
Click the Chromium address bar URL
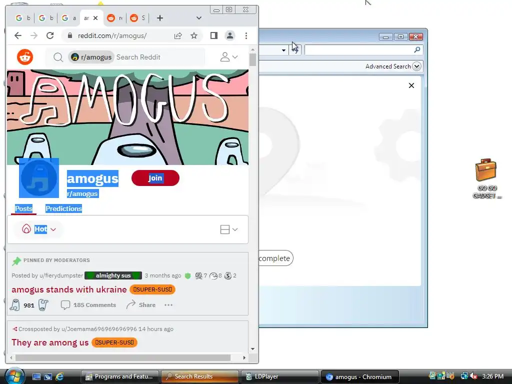[112, 35]
